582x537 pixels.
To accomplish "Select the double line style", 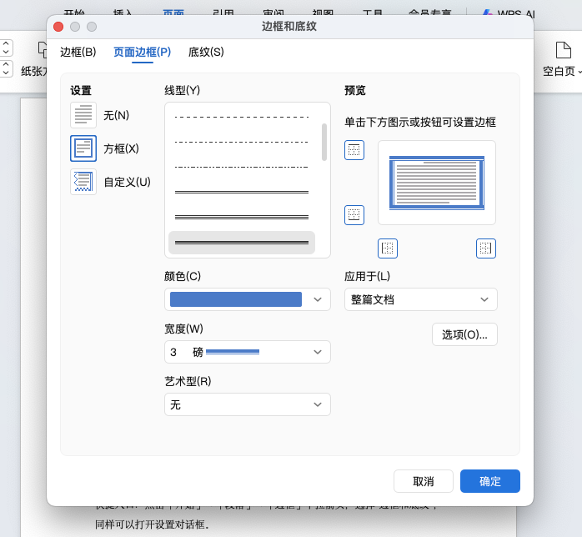I will pos(242,193).
